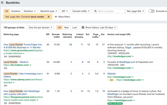This screenshot has height=105, width=167.
Task: Click the Website anchor link
Action: tap(111, 74)
